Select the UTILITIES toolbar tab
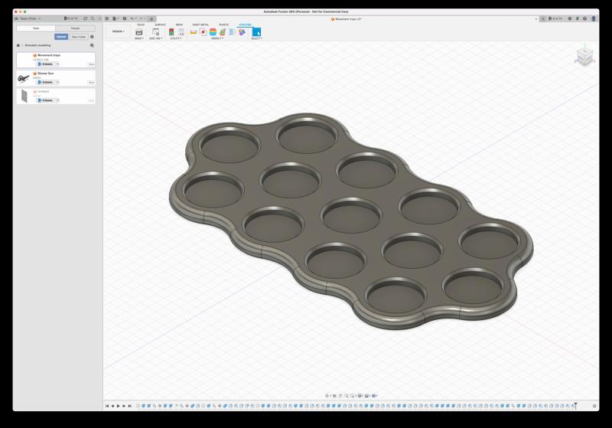 (245, 25)
